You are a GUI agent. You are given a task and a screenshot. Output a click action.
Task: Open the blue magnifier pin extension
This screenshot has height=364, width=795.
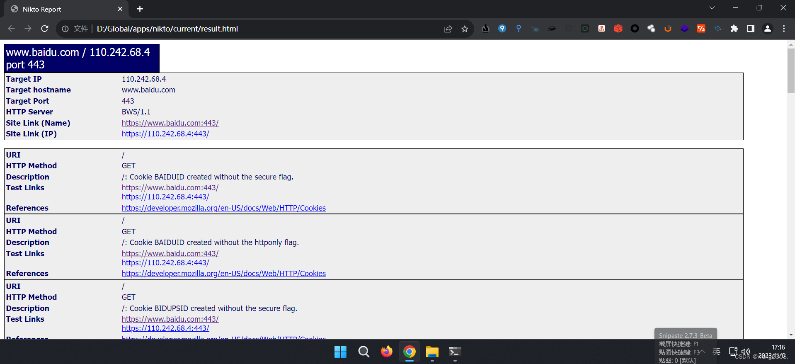click(x=519, y=29)
